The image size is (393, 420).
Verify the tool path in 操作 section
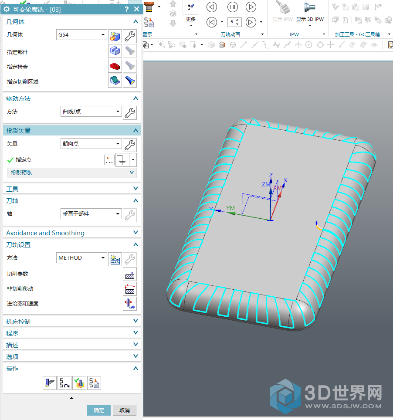(79, 383)
